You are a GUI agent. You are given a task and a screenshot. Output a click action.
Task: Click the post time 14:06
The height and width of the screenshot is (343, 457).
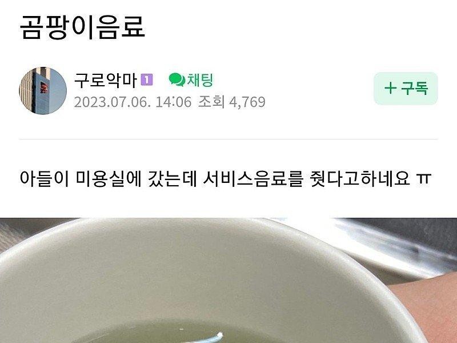(174, 102)
